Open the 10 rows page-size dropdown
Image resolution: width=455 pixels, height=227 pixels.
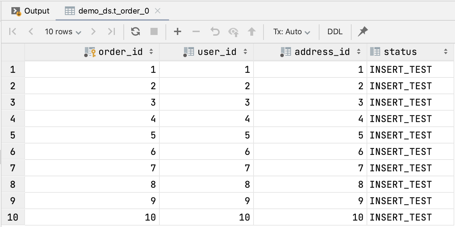click(x=63, y=31)
